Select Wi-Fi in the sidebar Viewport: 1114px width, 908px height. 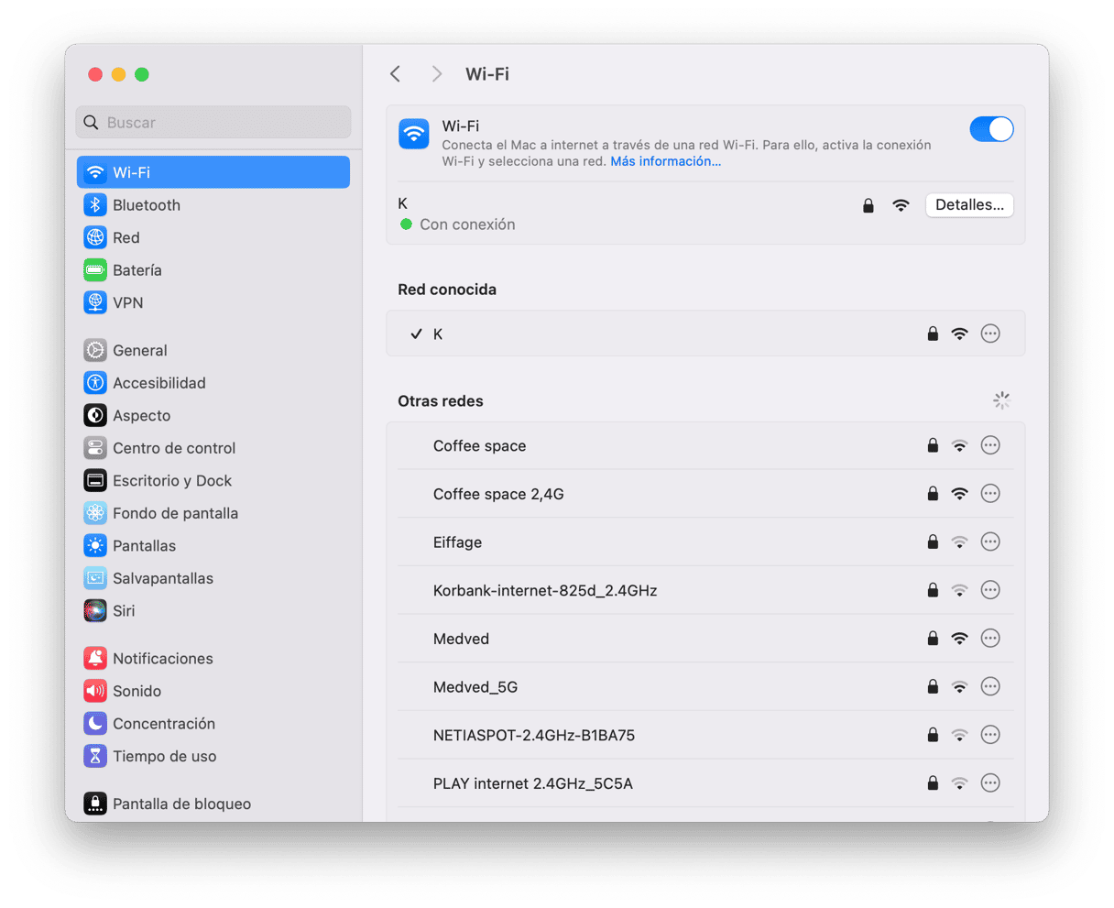point(213,172)
